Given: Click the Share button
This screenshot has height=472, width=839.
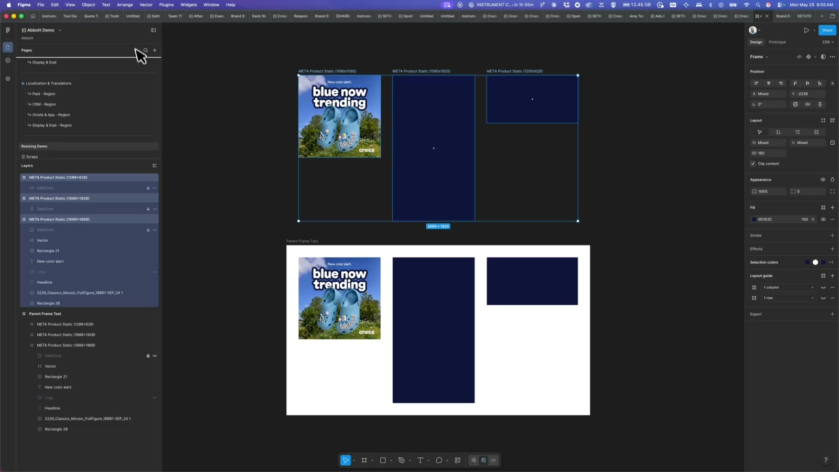Looking at the screenshot, I should pyautogui.click(x=827, y=30).
